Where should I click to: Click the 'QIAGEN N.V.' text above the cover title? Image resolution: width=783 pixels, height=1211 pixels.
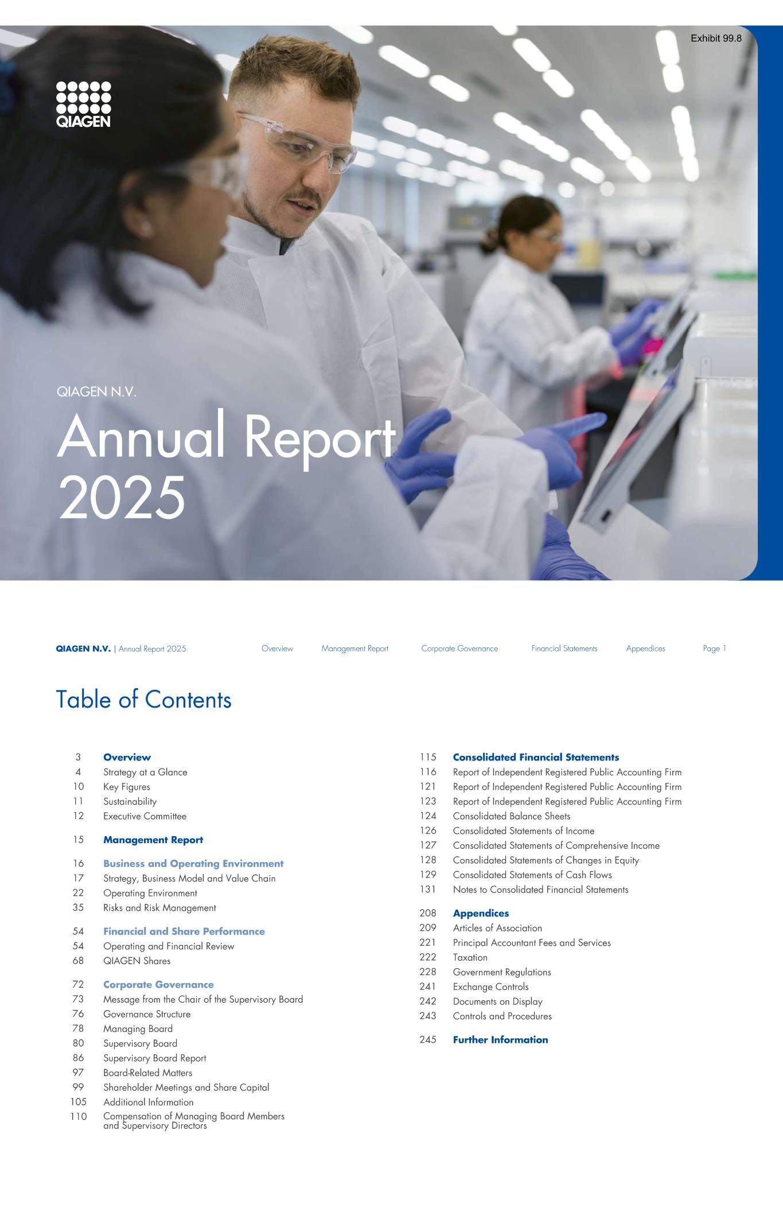[x=96, y=392]
